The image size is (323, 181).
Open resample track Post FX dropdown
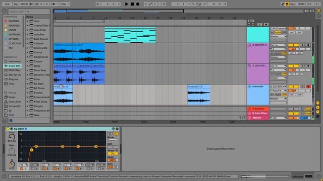click(278, 90)
